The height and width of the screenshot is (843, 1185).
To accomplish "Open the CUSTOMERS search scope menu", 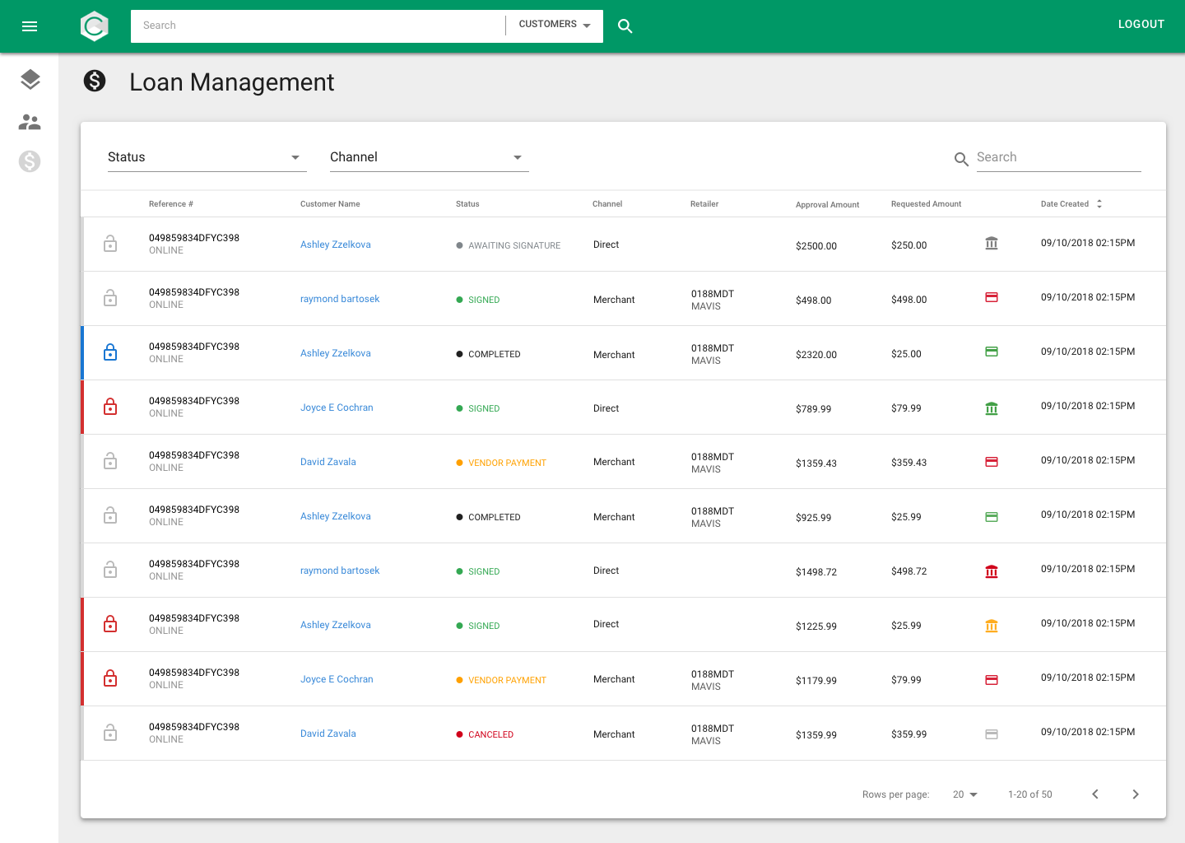I will [x=555, y=25].
